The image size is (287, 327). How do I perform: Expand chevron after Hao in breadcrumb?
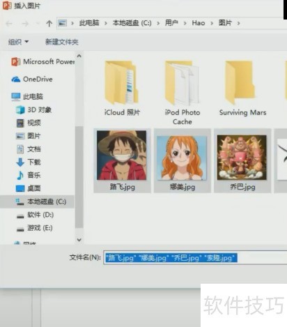click(x=212, y=23)
